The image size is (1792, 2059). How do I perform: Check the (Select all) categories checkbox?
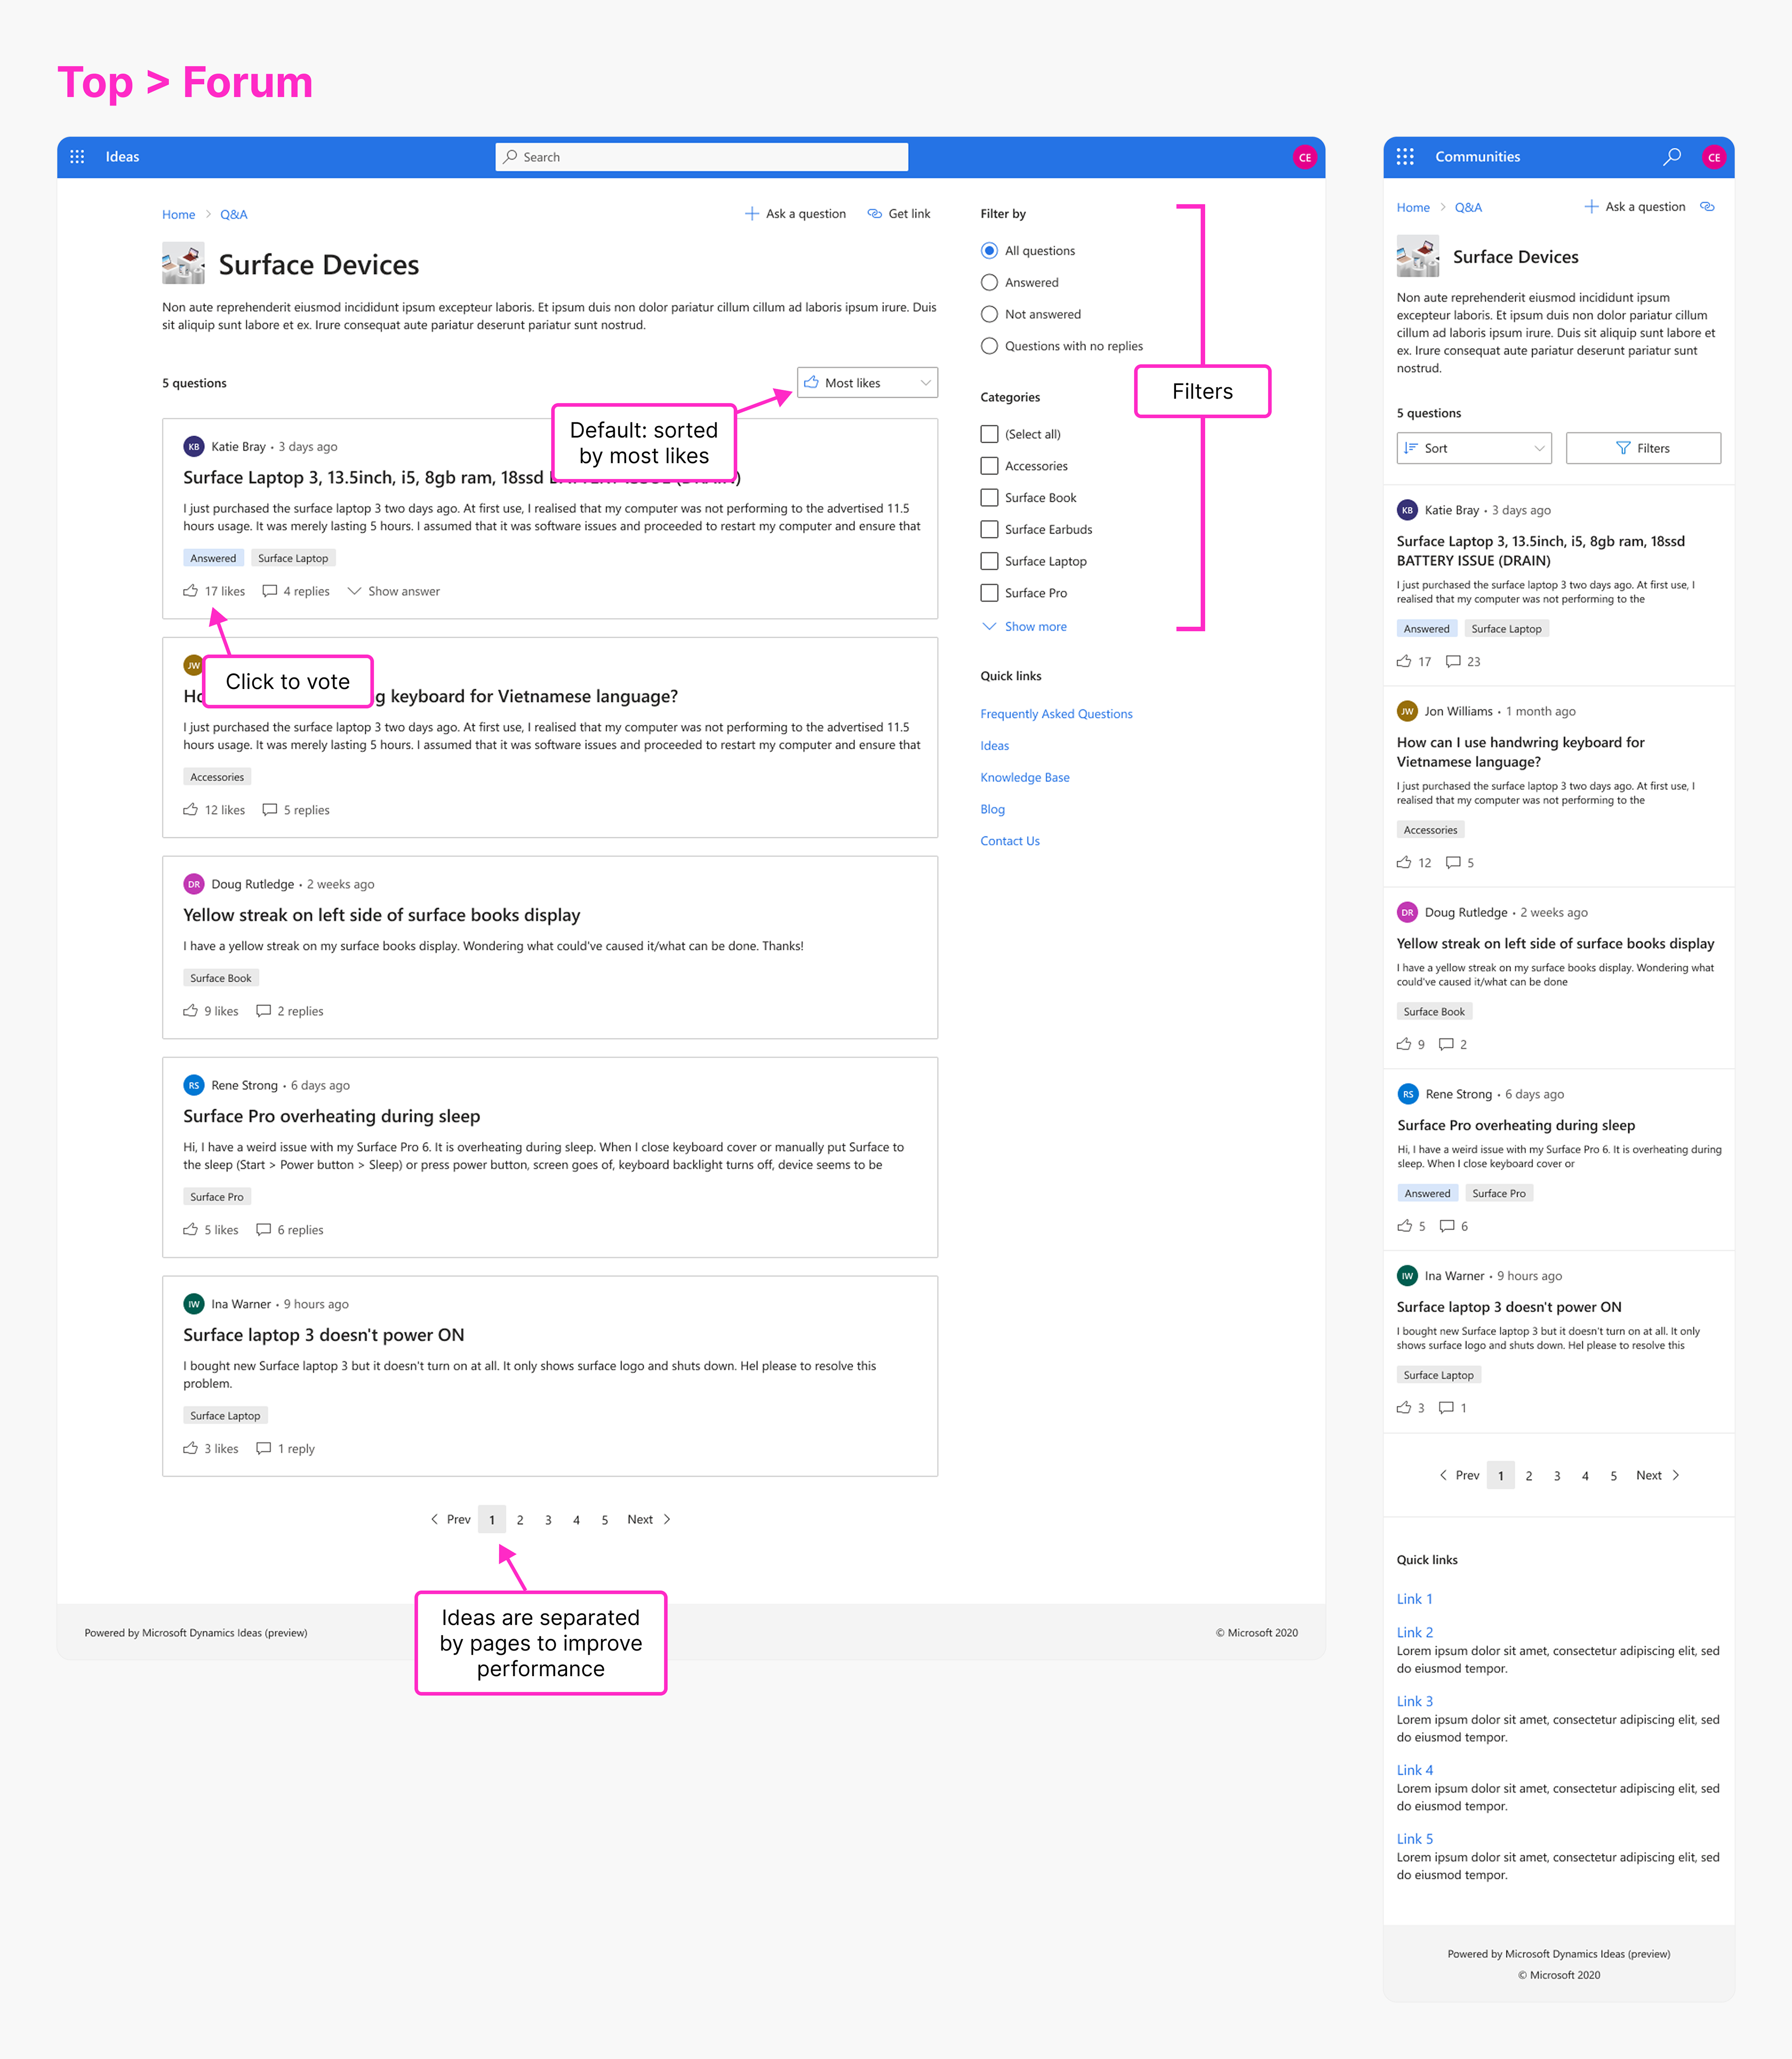[x=989, y=434]
